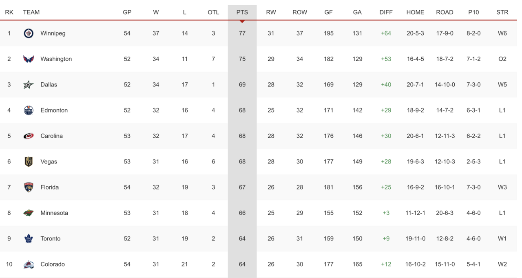Viewport: 522px width, 278px height.
Task: Open the Toronto team link
Action: (x=51, y=239)
